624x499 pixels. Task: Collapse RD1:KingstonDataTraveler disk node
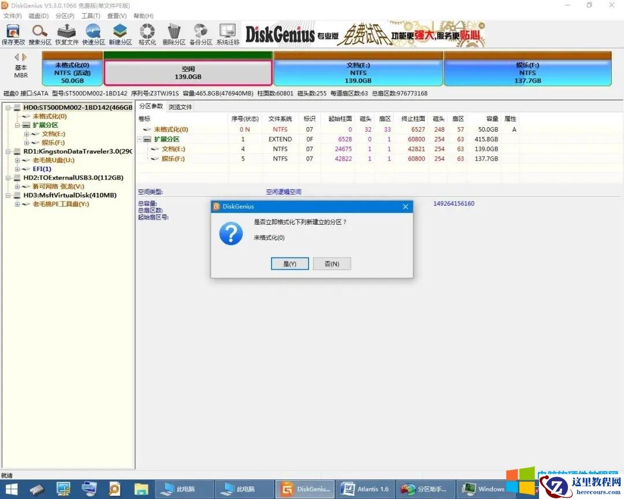pyautogui.click(x=8, y=151)
